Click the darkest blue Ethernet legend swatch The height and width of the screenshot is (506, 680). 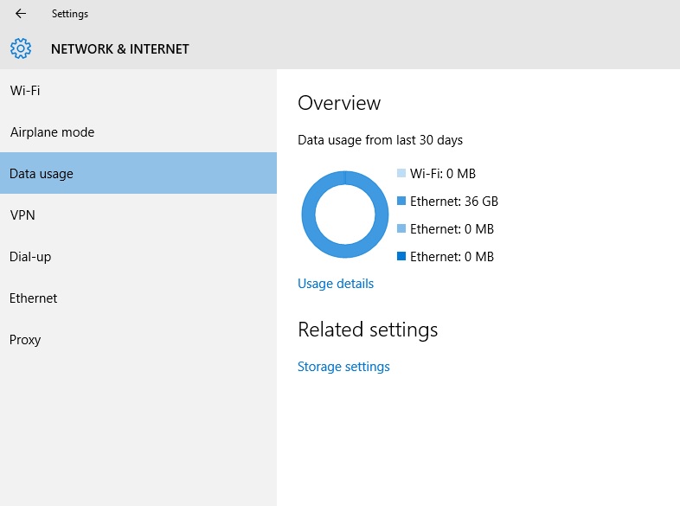point(401,256)
